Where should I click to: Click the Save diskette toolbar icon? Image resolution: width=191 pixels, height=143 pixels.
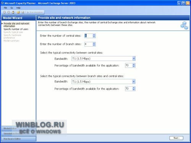(x=23, y=12)
